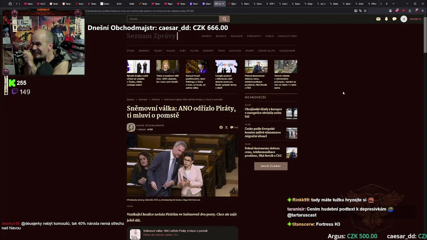This screenshot has height=240, width=427.
Task: Share article via Facebook icon
Action: click(x=221, y=127)
